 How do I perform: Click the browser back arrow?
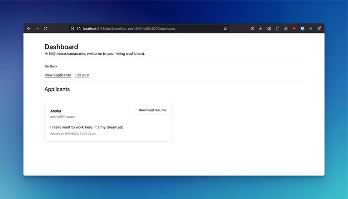29,28
